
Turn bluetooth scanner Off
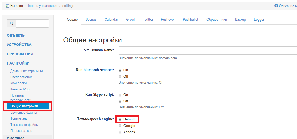pos(120,77)
